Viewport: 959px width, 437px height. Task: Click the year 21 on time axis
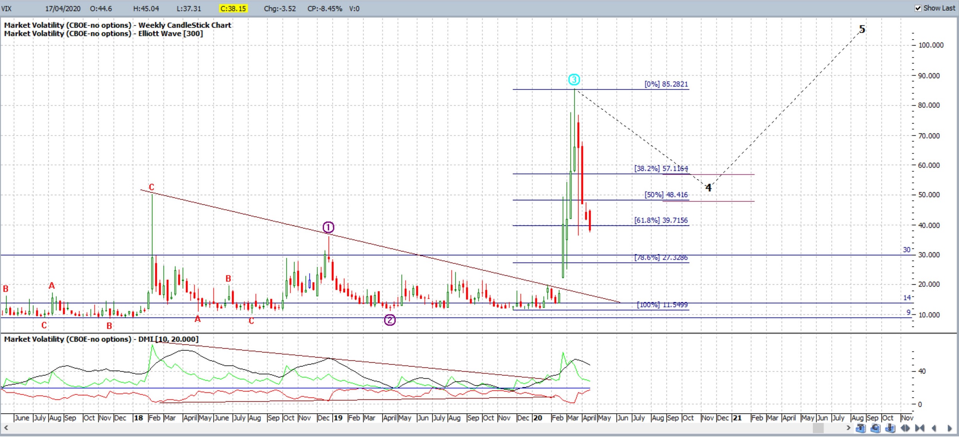(x=737, y=418)
